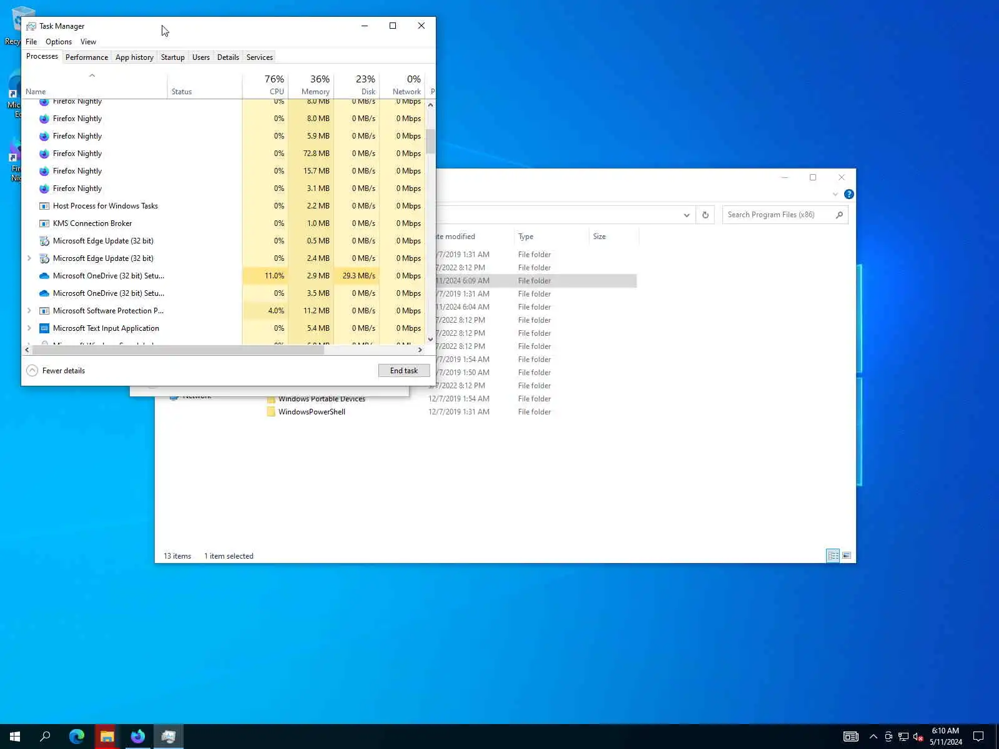Screen dimensions: 999x749
Task: Open the network status tray icon
Action: coord(903,737)
